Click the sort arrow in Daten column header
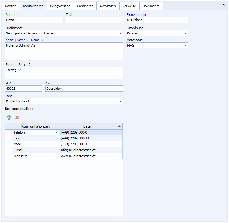The image size is (229, 223). (119, 126)
